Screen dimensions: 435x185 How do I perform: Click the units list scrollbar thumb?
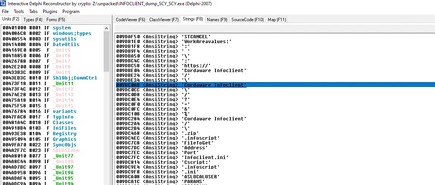[x=107, y=52]
